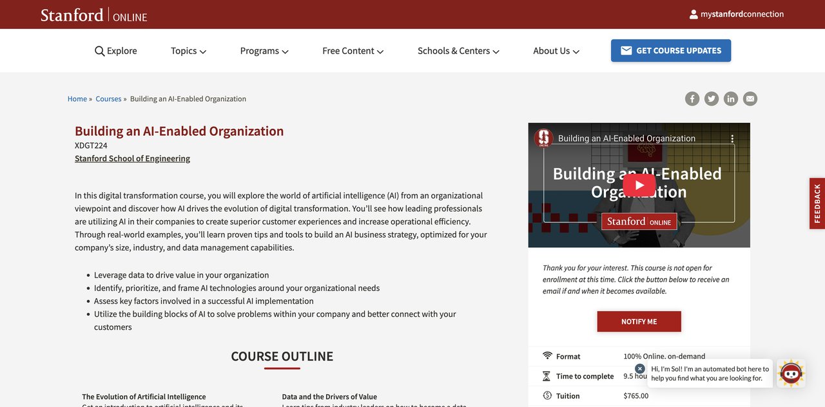Open the video's three-dot options menu
Viewport: 825px width, 407px height.
(x=732, y=138)
